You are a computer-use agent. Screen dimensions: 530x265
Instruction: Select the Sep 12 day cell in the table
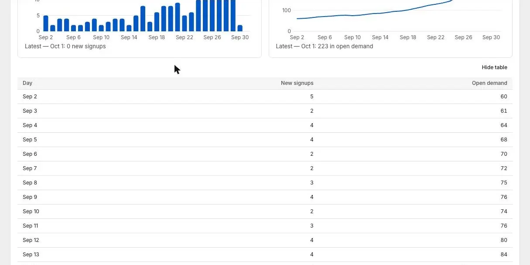click(31, 240)
